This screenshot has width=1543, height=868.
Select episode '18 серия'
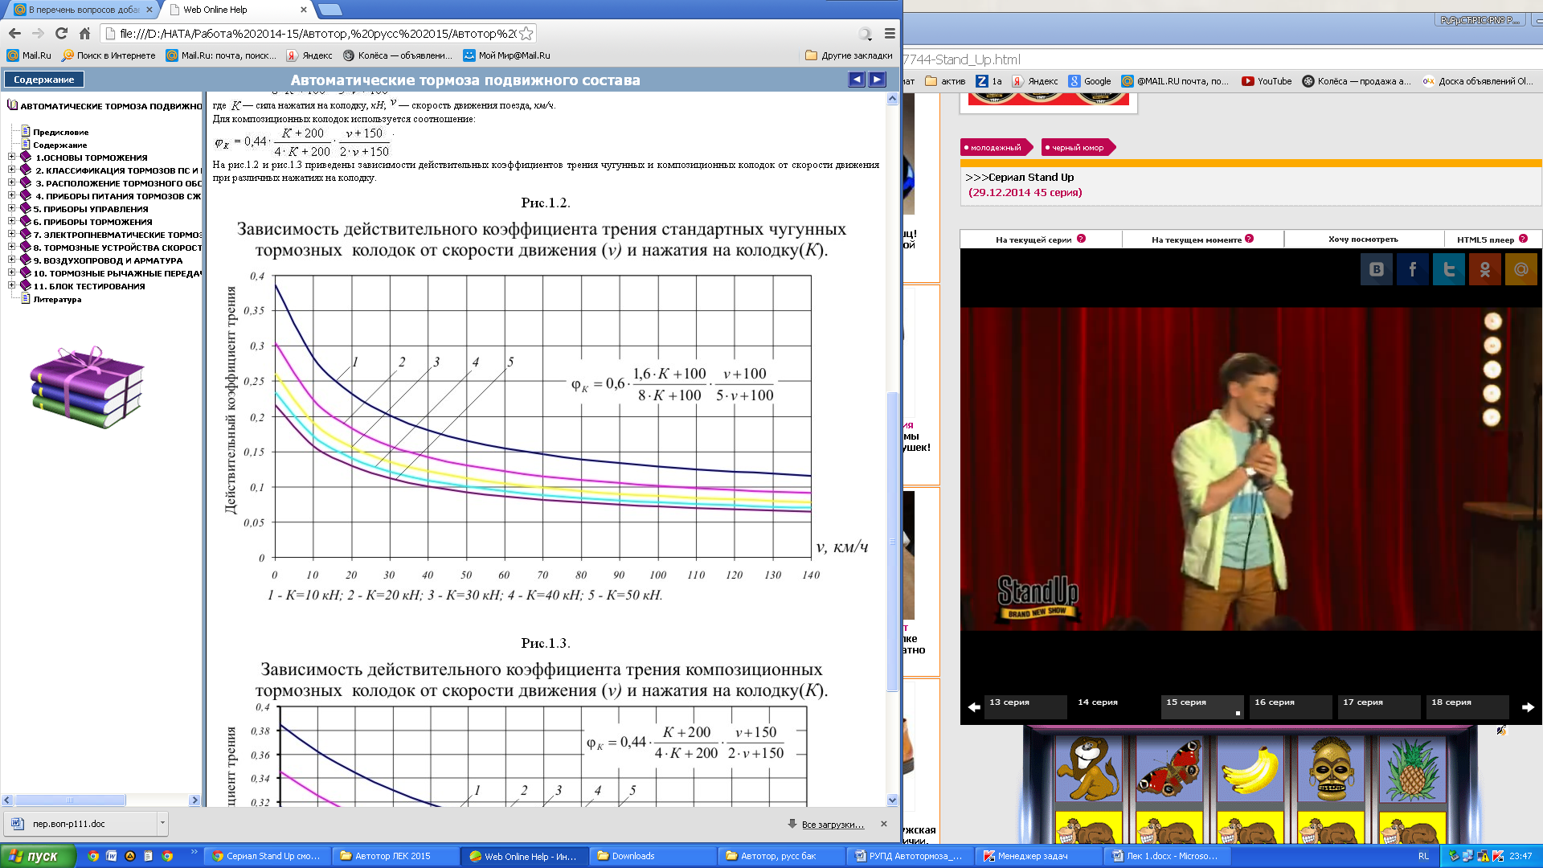coord(1467,706)
